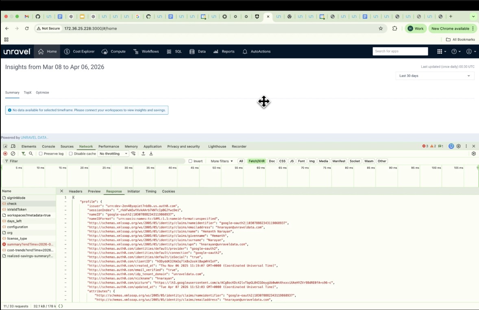Screen dimensions: 479x310
Task: Open DevTools settings gear
Action: (459, 146)
